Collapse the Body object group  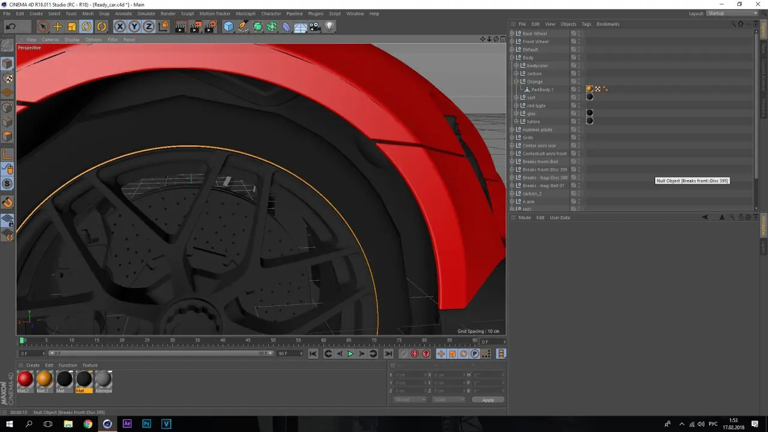(512, 58)
